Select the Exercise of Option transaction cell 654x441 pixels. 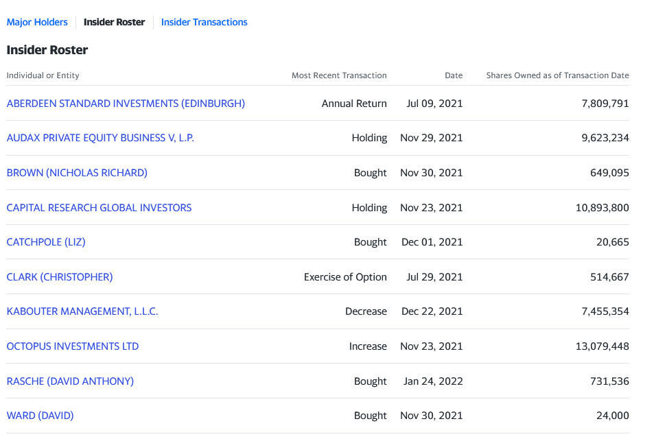point(345,277)
